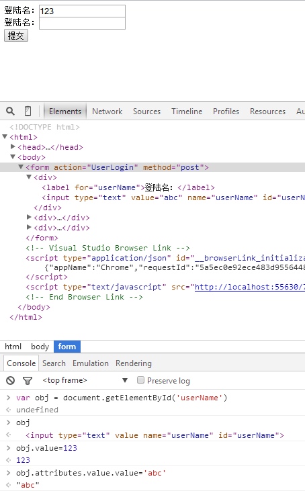Expand the head node
The width and height of the screenshot is (305, 491).
[13, 146]
